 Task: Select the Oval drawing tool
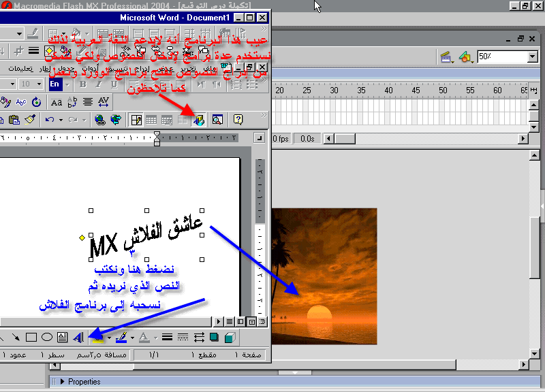click(x=47, y=337)
